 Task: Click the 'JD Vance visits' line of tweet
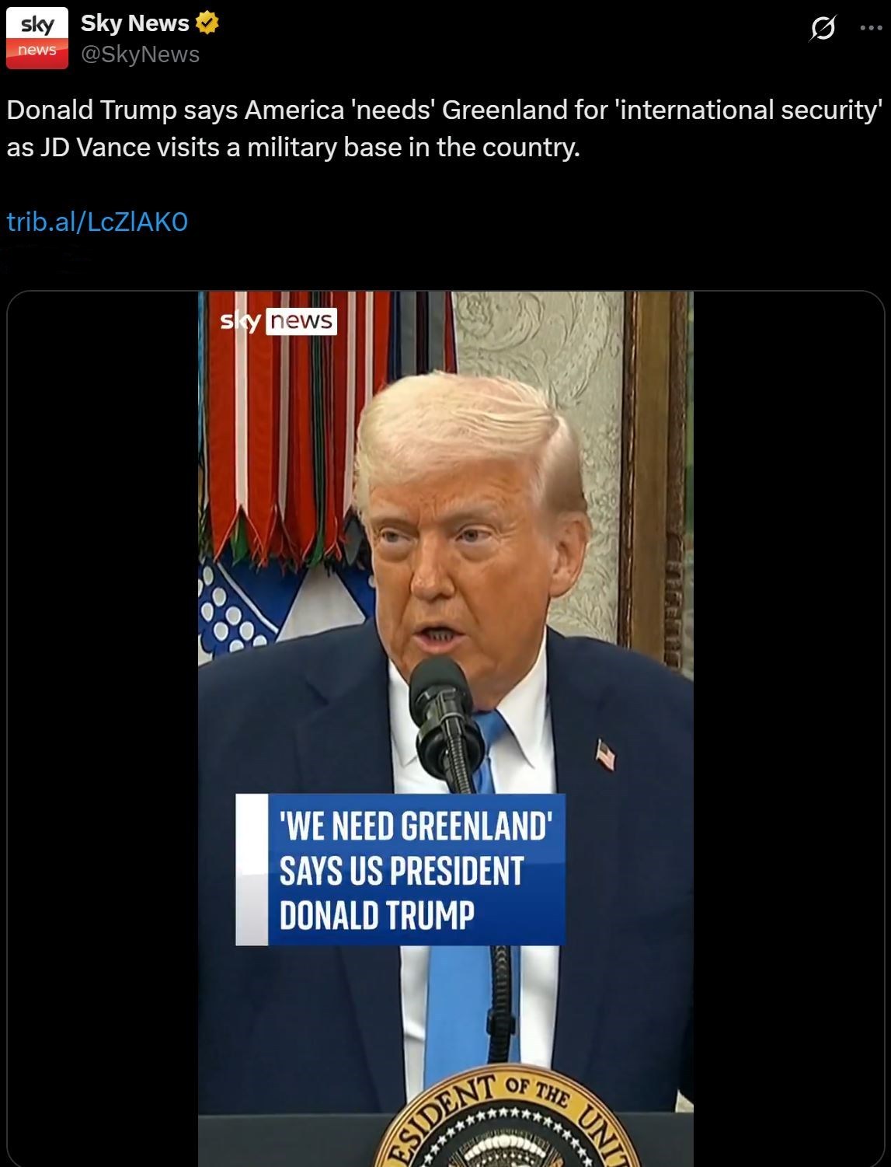(x=294, y=147)
